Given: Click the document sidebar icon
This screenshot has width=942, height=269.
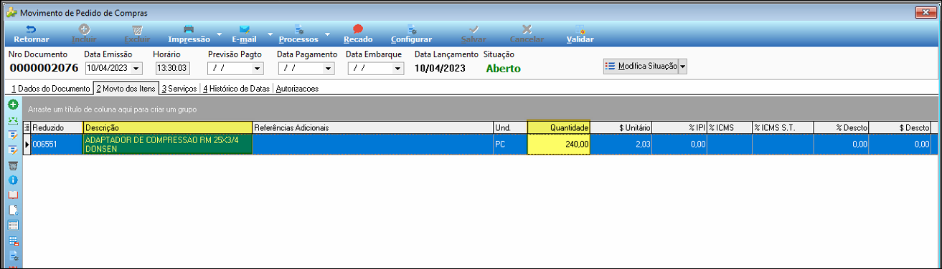Looking at the screenshot, I should pyautogui.click(x=13, y=210).
